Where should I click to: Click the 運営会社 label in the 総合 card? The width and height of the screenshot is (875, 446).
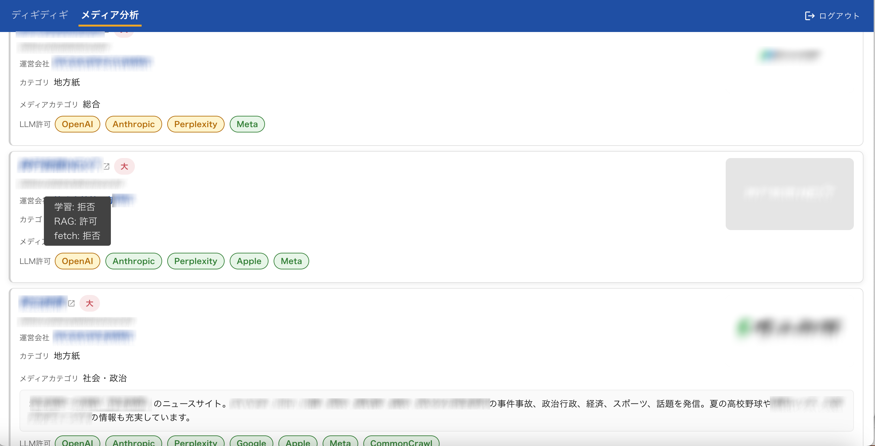pyautogui.click(x=34, y=64)
